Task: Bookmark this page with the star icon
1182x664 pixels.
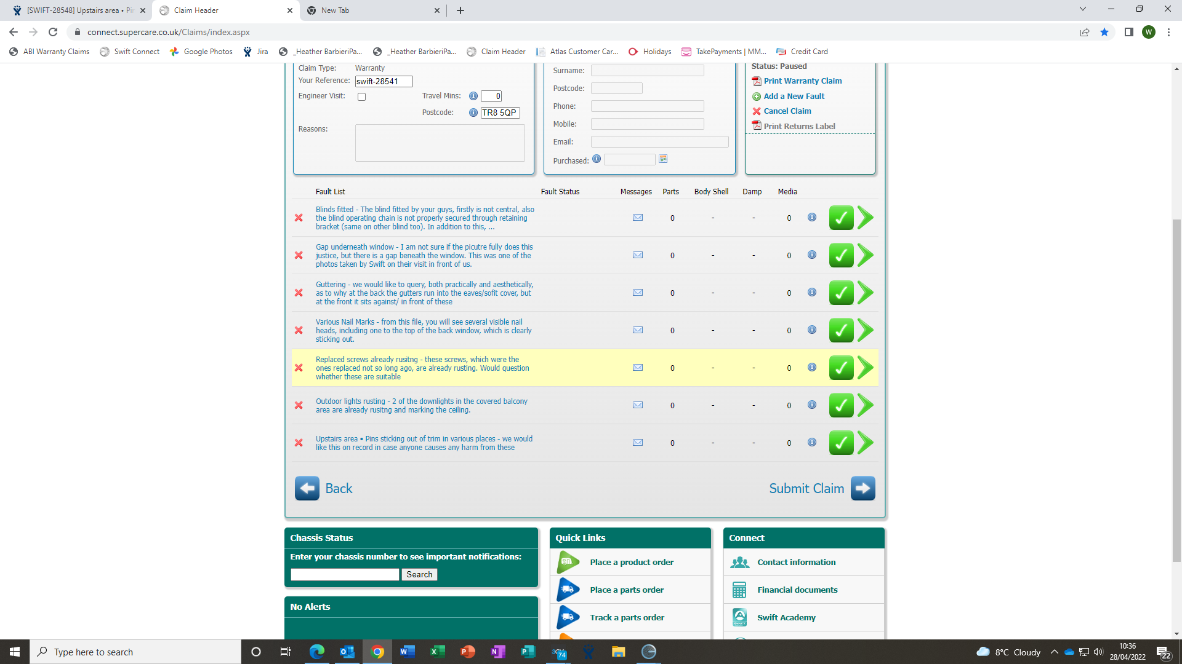Action: pyautogui.click(x=1104, y=32)
